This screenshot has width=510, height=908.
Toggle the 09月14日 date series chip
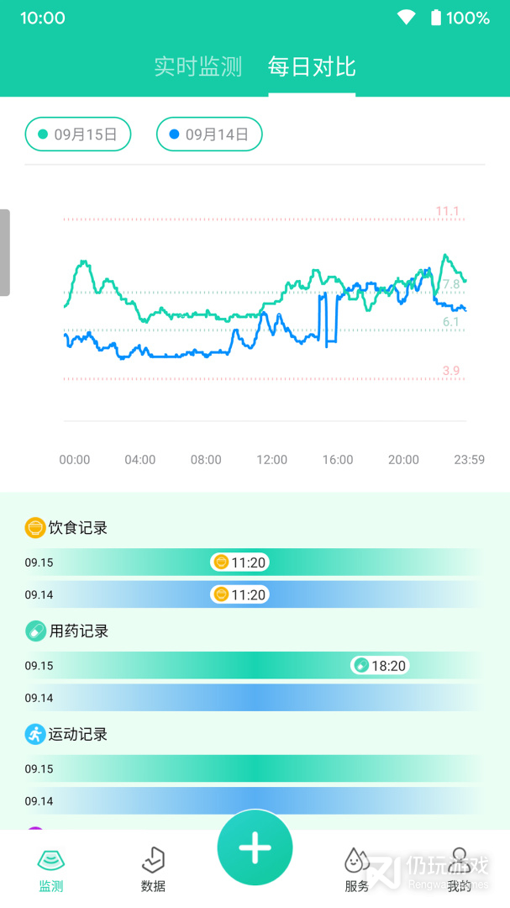(209, 135)
